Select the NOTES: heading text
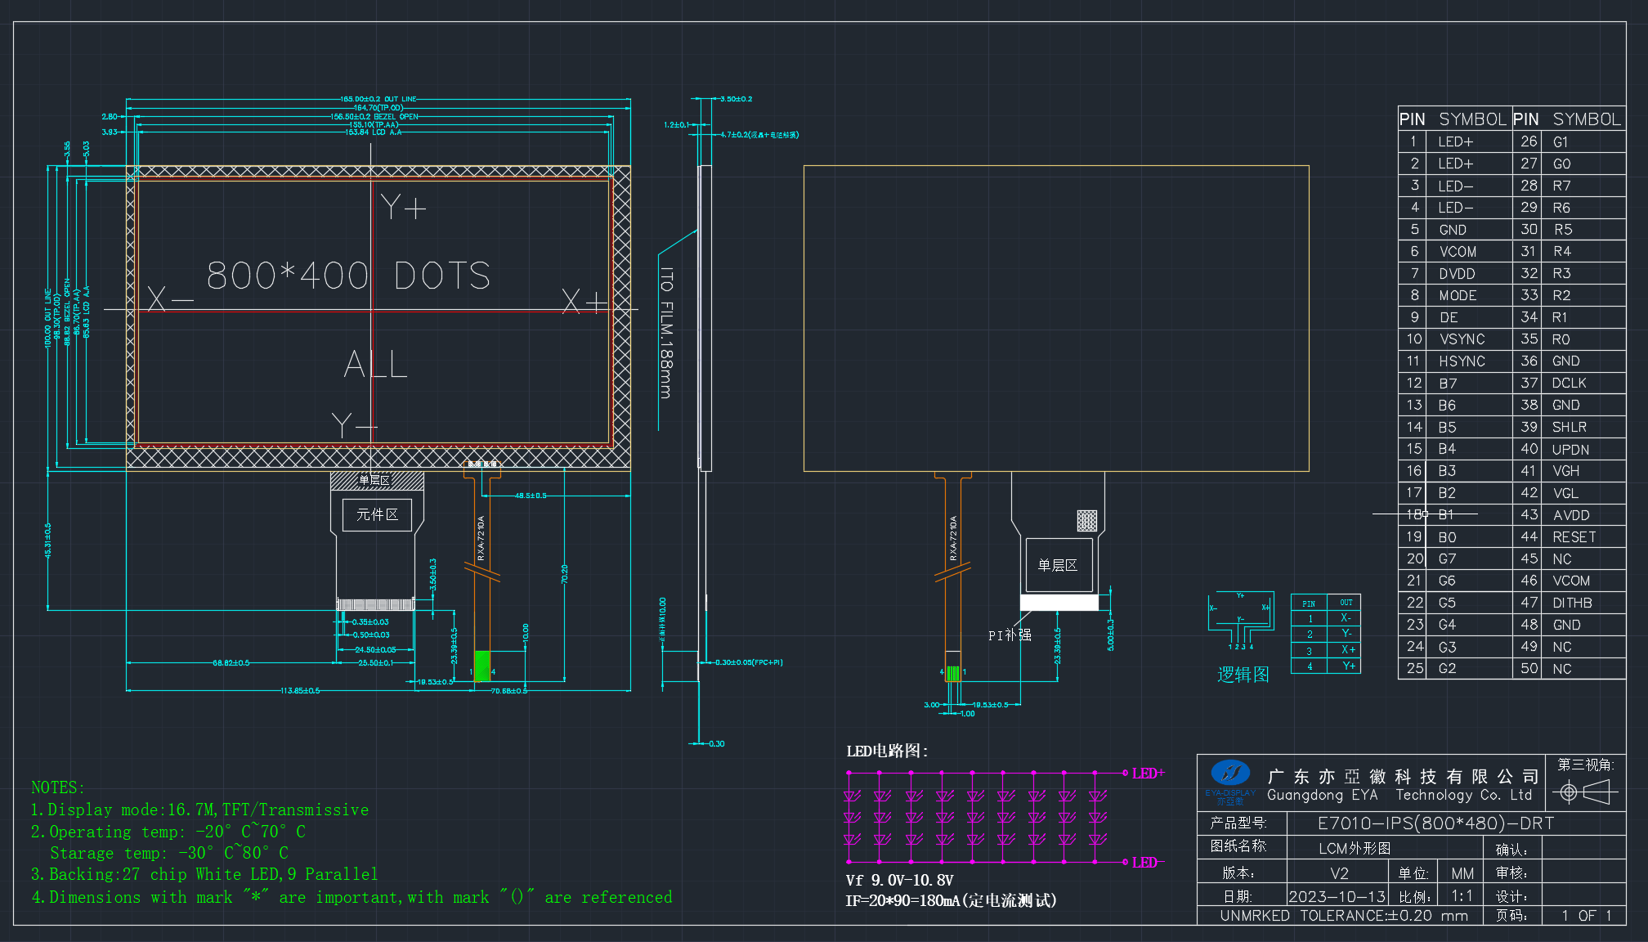 point(58,787)
